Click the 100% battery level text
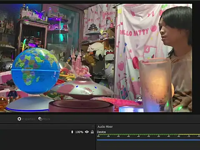The height and width of the screenshot is (150, 200). [79, 132]
